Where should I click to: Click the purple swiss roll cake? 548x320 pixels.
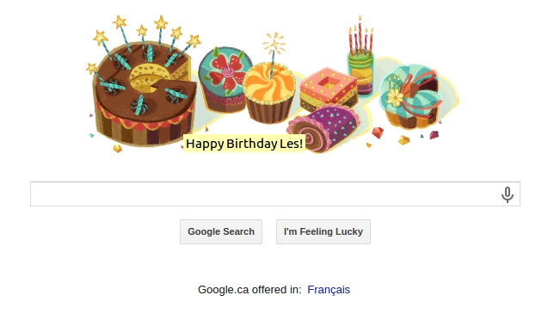click(323, 128)
